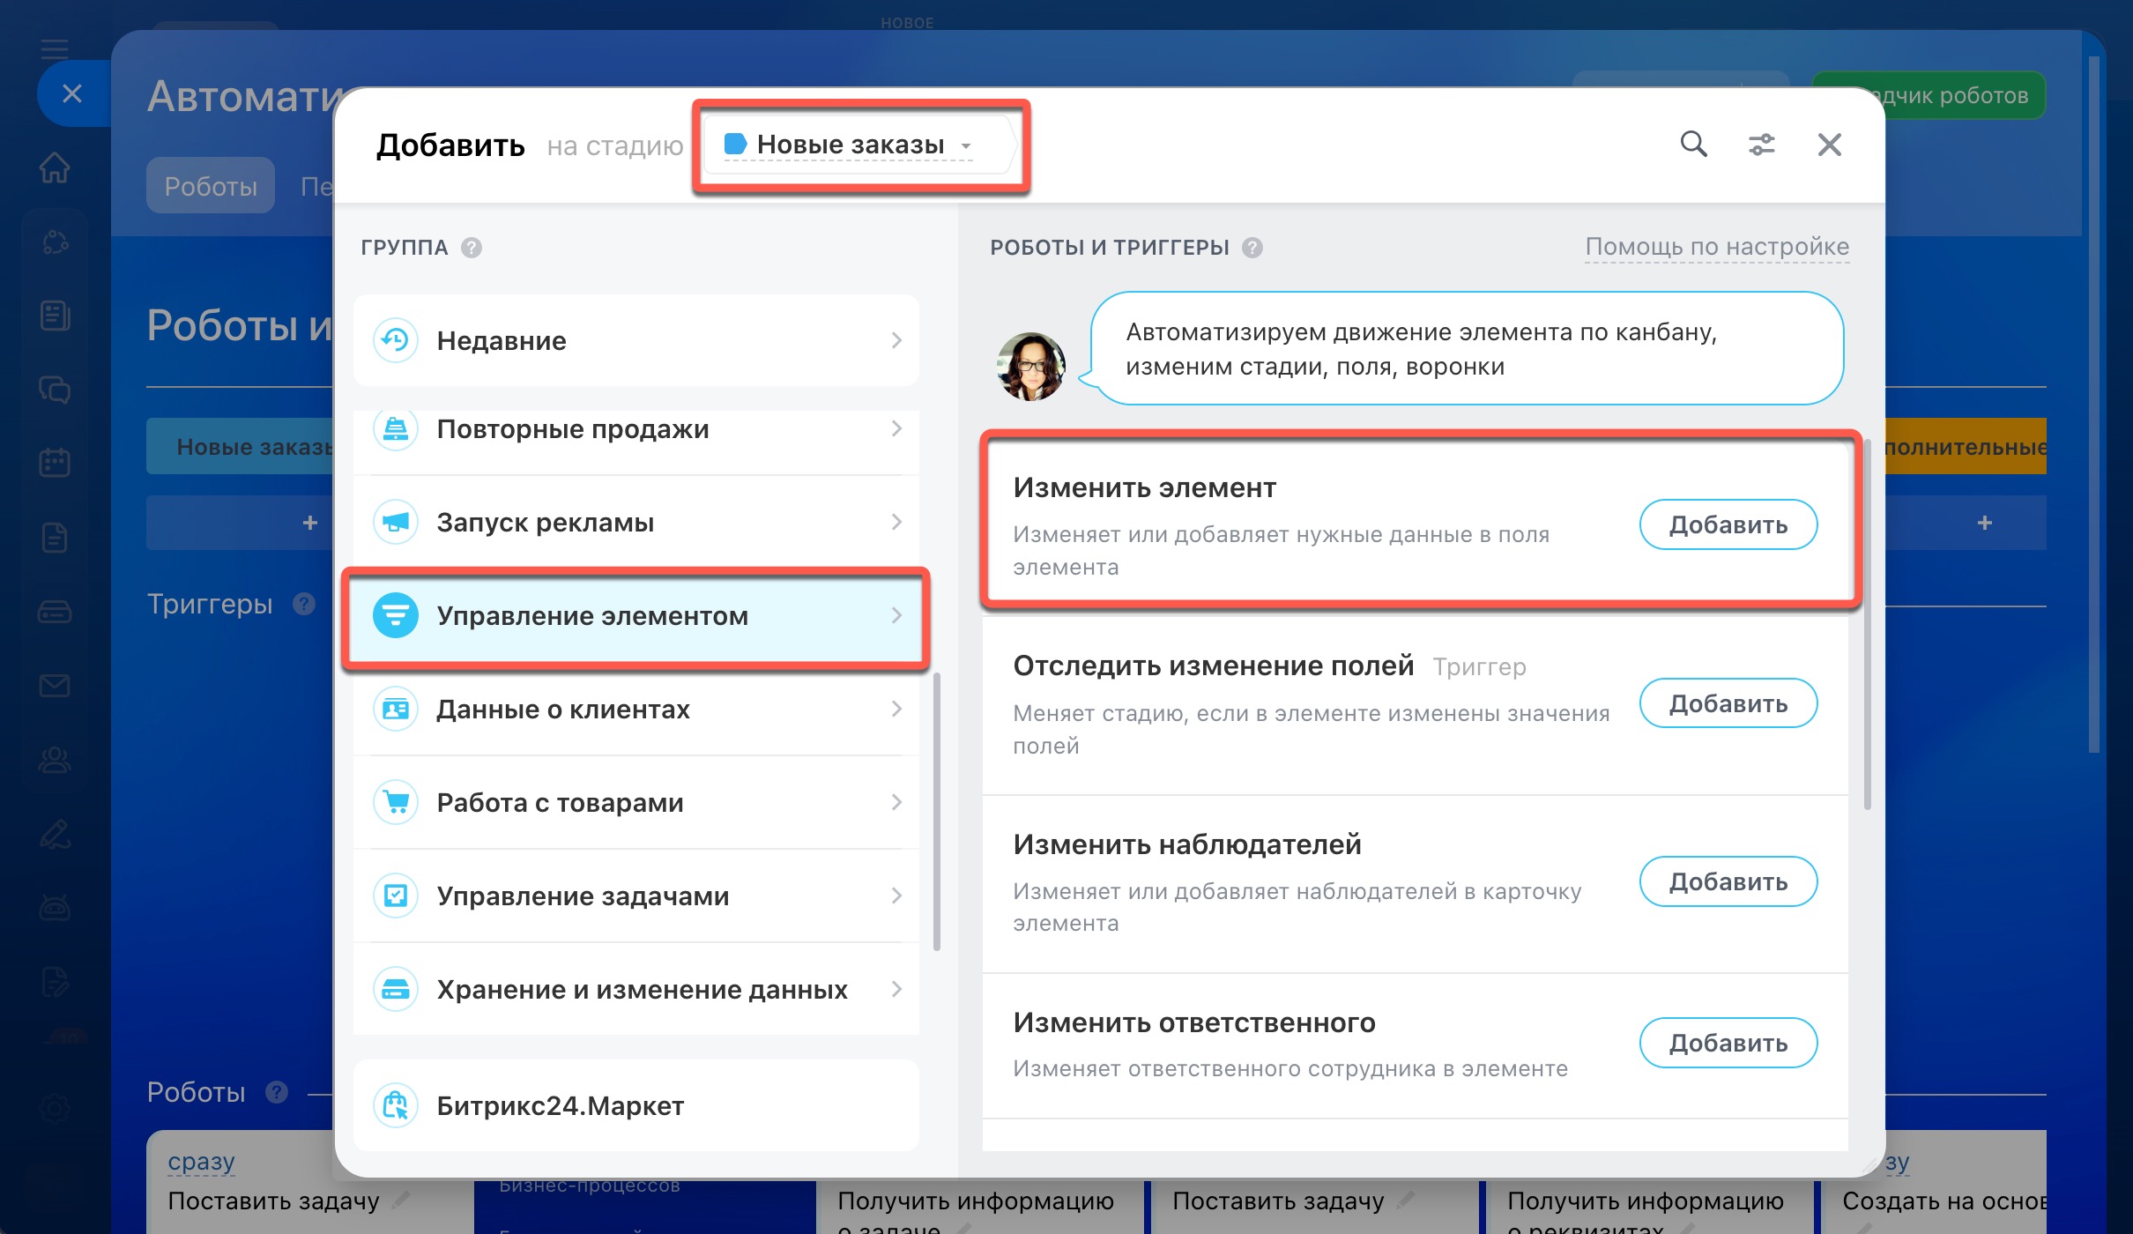Viewport: 2133px width, 1234px height.
Task: Click сразу delay link on first robot
Action: [201, 1162]
